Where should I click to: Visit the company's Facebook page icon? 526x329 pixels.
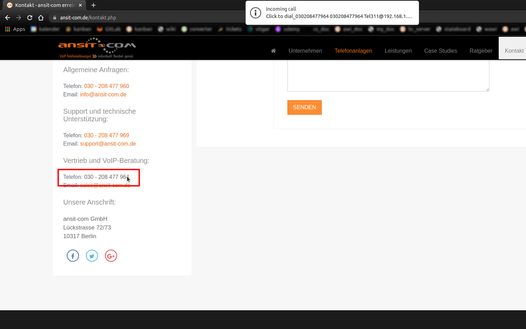point(73,255)
